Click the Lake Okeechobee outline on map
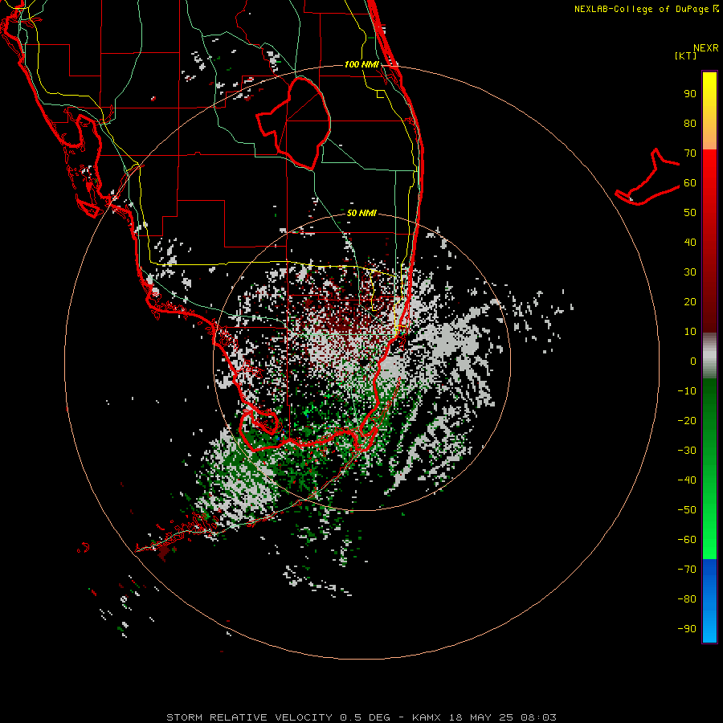 (x=294, y=123)
